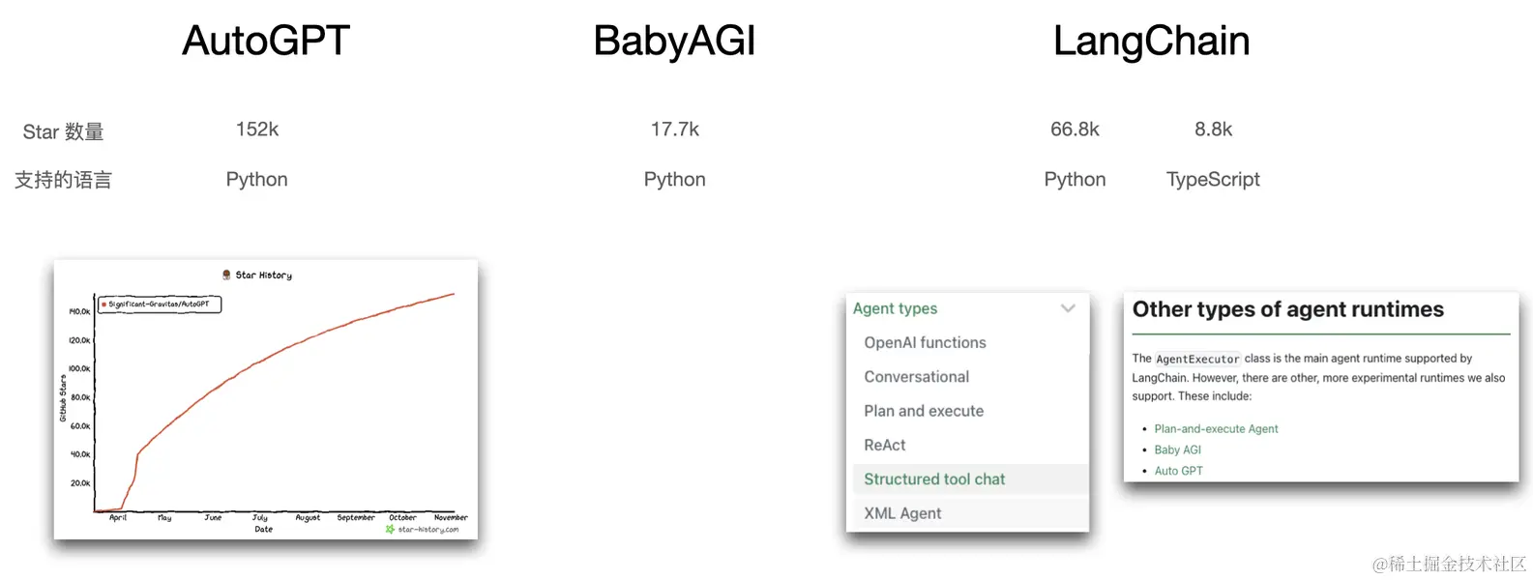The width and height of the screenshot is (1533, 580).
Task: Collapse Agent types using the chevron
Action: click(1068, 308)
